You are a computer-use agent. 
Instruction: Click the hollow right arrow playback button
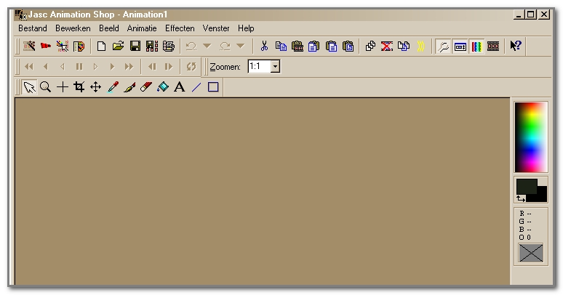pos(95,67)
